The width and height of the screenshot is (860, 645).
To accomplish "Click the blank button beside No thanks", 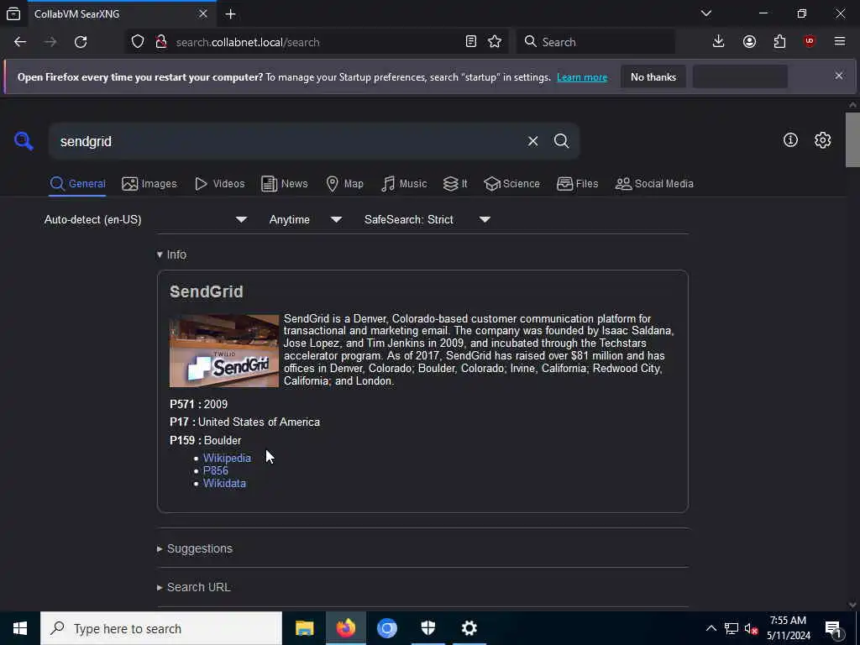I will pyautogui.click(x=740, y=76).
